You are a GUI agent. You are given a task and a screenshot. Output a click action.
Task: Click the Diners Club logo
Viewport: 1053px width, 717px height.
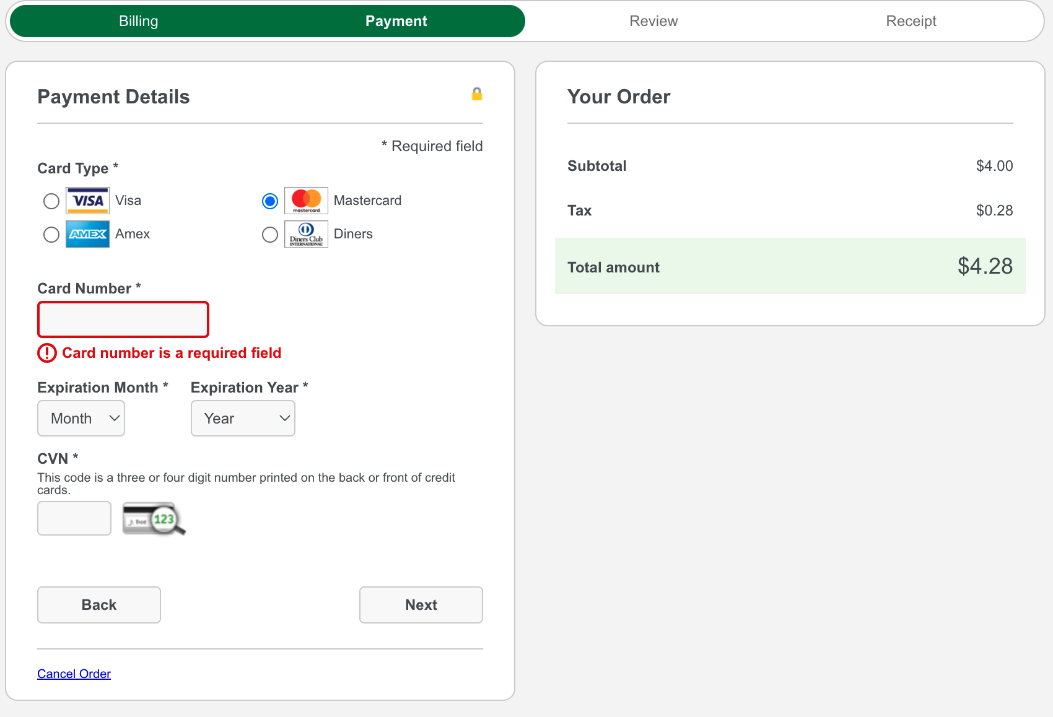pos(306,234)
